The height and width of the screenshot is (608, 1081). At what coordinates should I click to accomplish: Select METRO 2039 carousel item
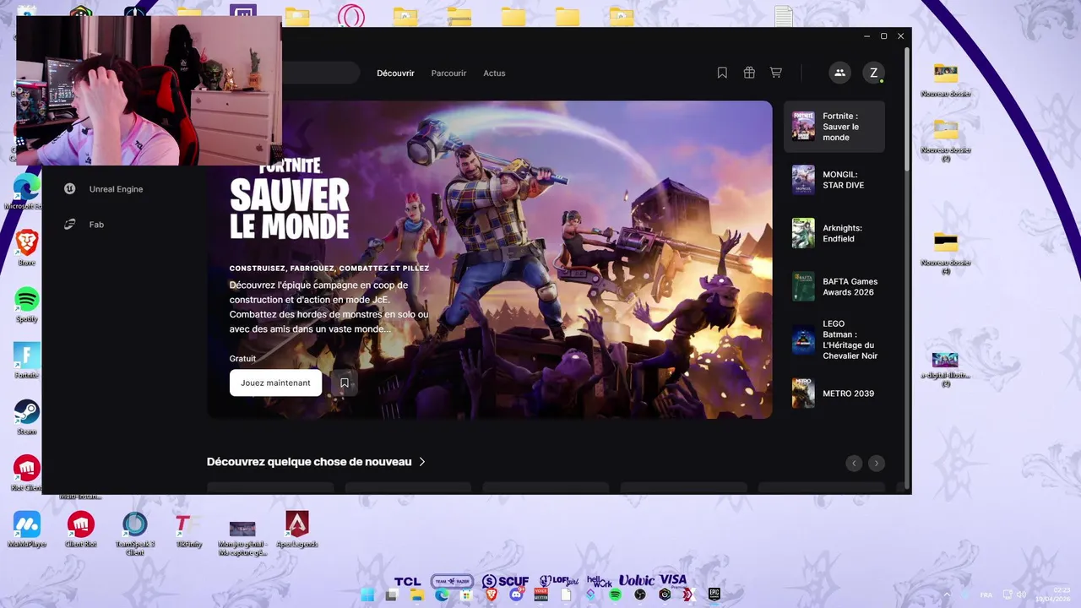tap(834, 394)
